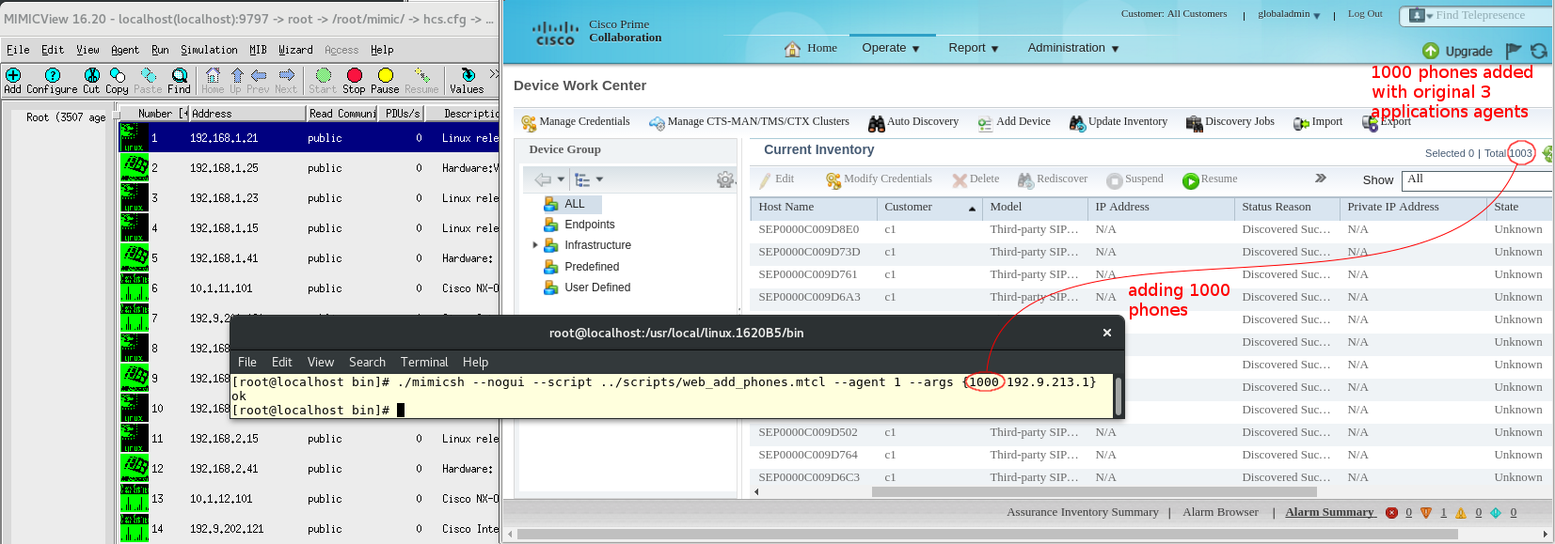Image resolution: width=1555 pixels, height=544 pixels.
Task: Click the Delete icon in inventory toolbar
Action: (960, 180)
